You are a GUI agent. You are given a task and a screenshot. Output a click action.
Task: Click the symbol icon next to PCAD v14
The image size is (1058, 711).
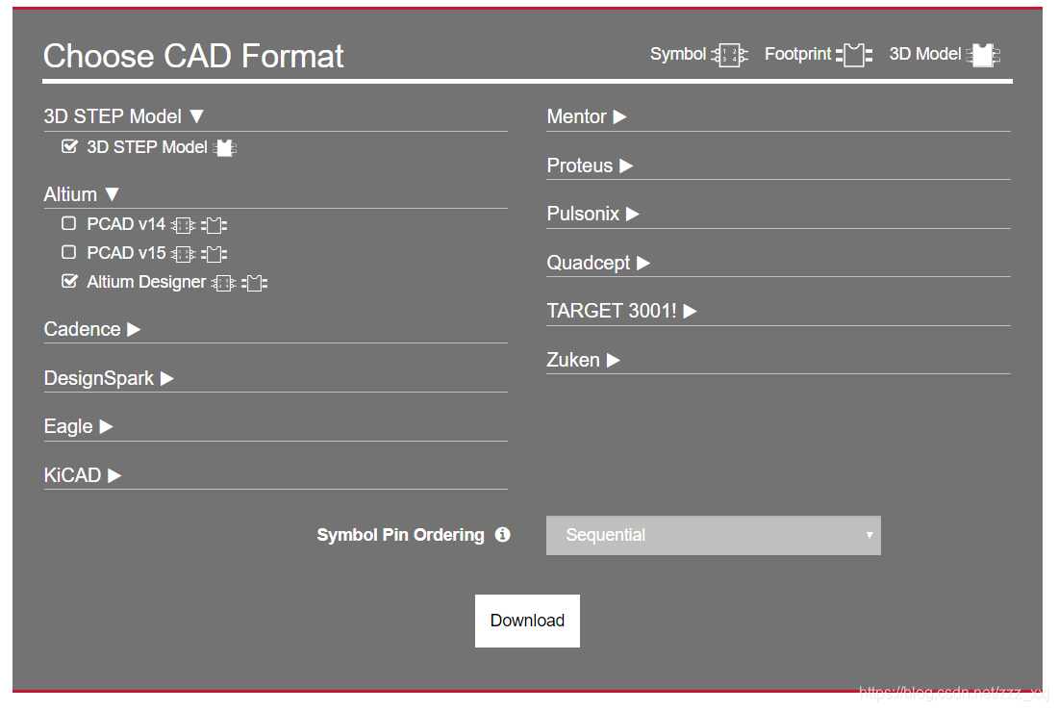(x=183, y=225)
